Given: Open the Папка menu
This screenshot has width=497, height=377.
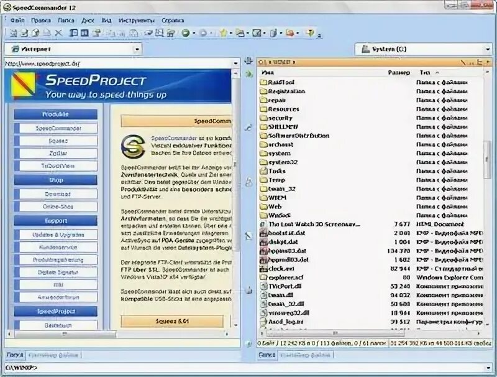Looking at the screenshot, I should pos(66,21).
